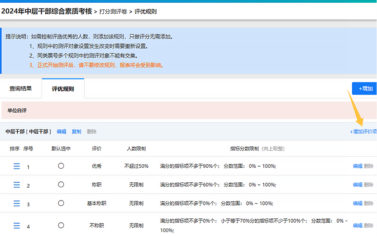The image size is (377, 236).
Task: Click the orange warning line 正式开始测评后
Action: (97, 65)
